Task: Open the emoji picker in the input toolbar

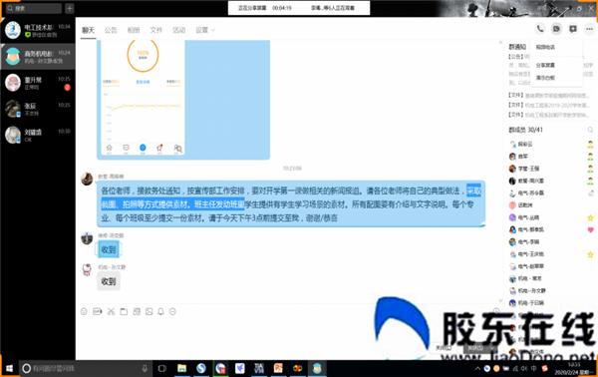Action: coord(85,312)
